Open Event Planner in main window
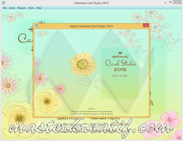This screenshot has width=183, height=141. [x=70, y=125]
